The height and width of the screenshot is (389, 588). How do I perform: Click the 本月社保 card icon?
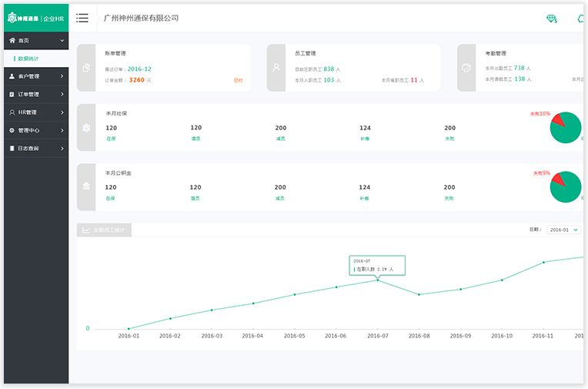point(86,126)
